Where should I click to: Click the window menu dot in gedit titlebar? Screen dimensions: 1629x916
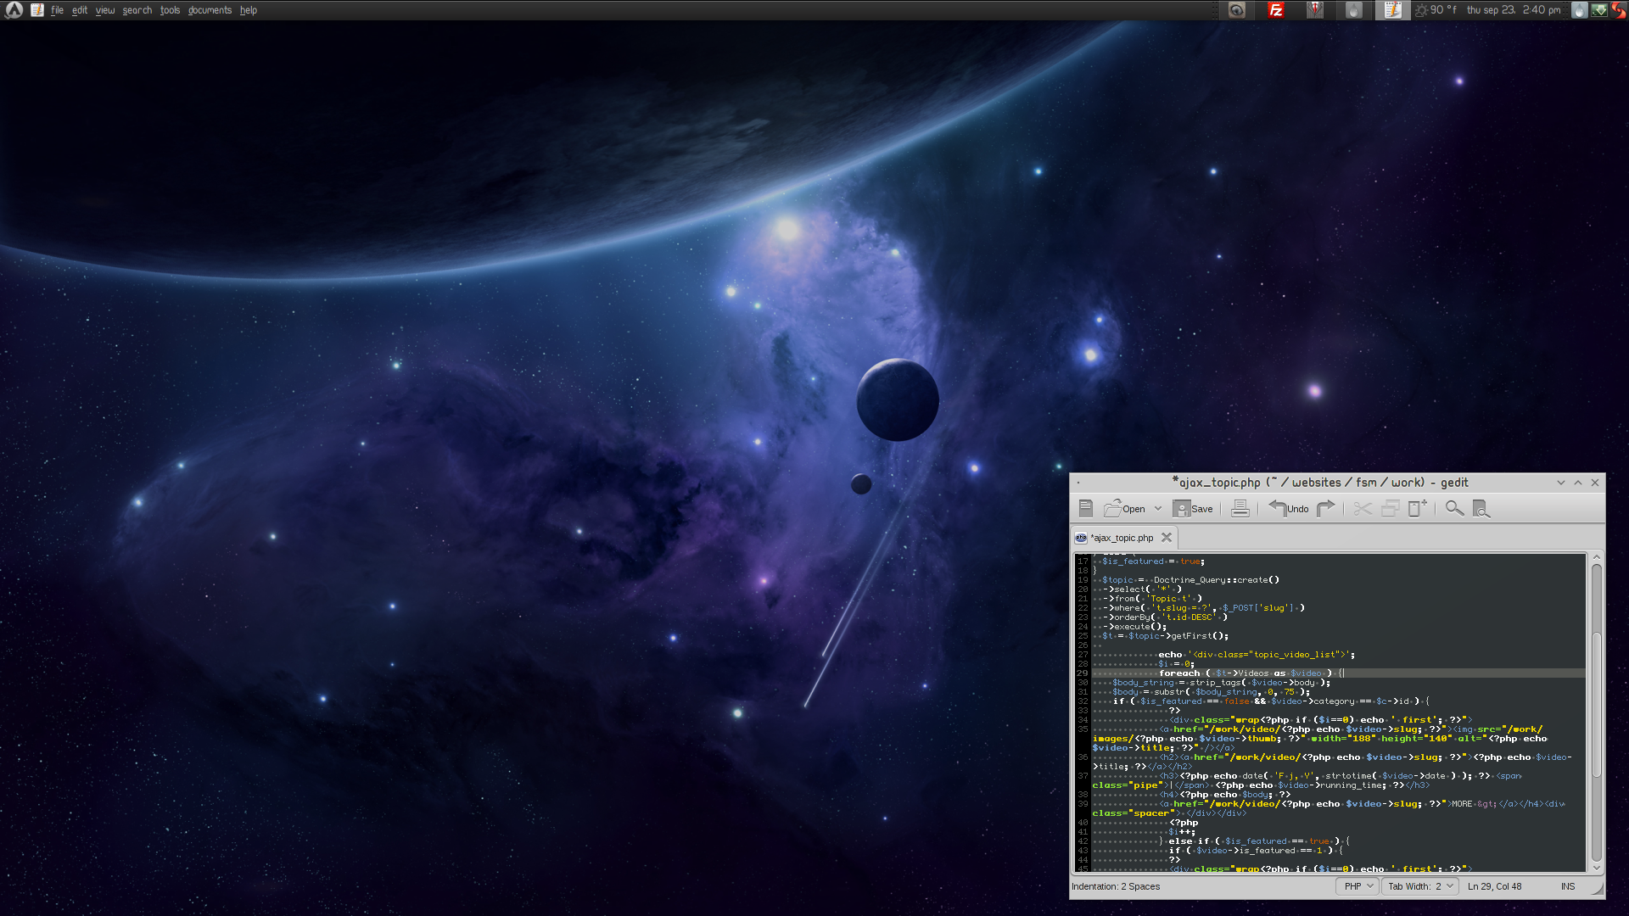point(1078,483)
